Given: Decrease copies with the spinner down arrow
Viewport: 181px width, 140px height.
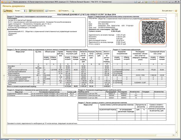Looking at the screenshot, I should [27, 12].
